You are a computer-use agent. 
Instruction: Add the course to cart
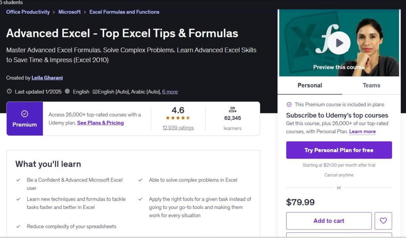[329, 221]
